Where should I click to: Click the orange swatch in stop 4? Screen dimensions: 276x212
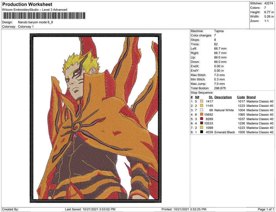click(x=202, y=114)
